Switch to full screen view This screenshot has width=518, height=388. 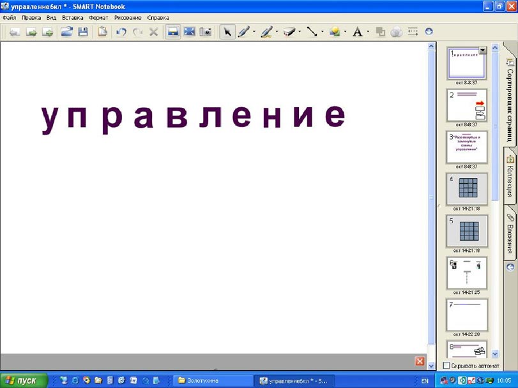[189, 31]
